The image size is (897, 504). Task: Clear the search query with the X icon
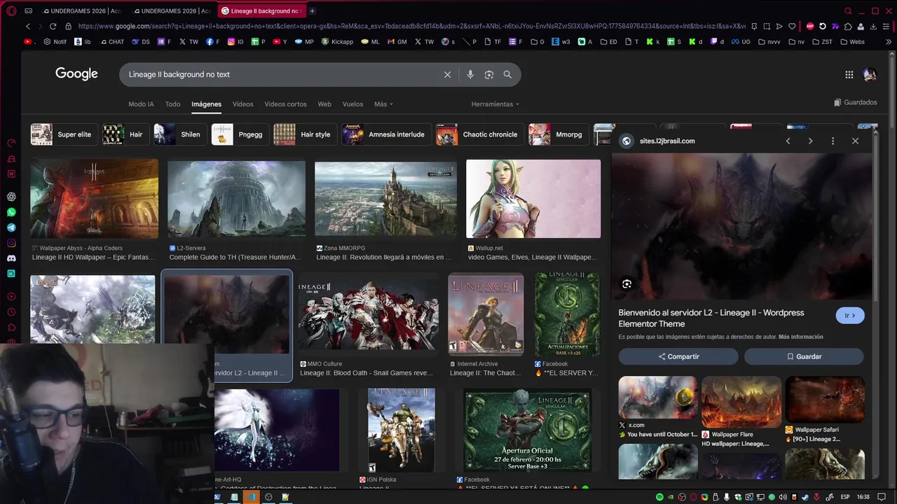point(447,74)
